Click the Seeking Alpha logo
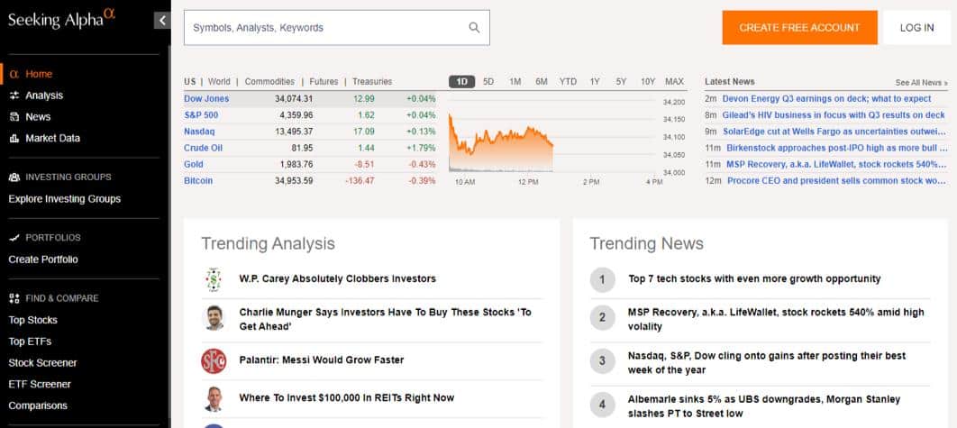 [x=61, y=19]
